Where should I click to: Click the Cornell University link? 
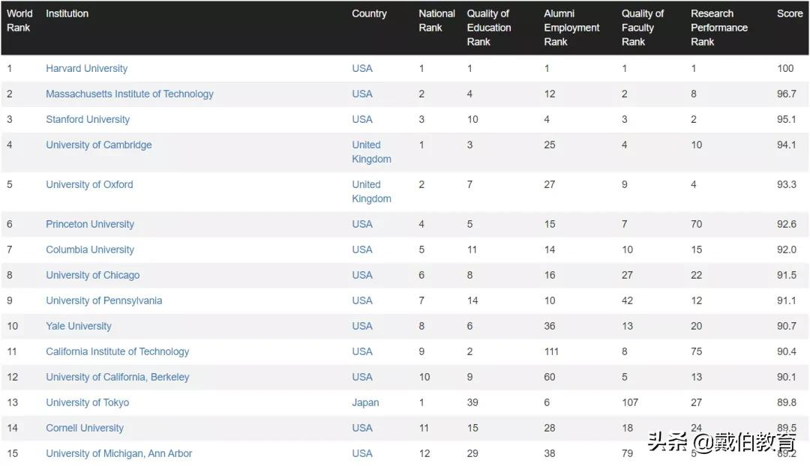coord(84,428)
